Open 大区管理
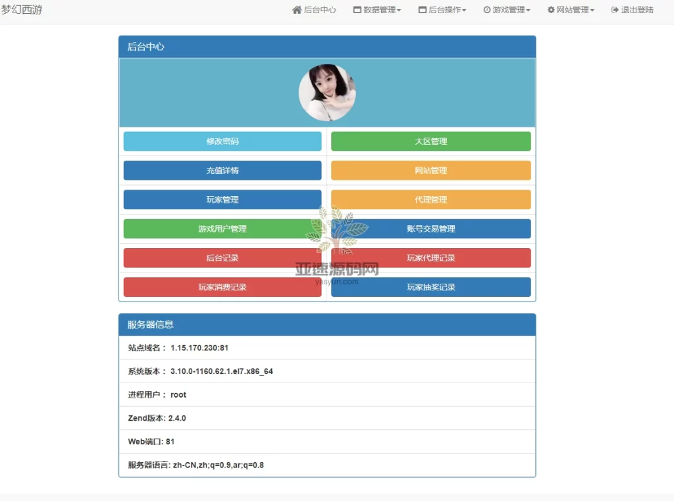Viewport: 674px width, 501px height. pyautogui.click(x=431, y=141)
